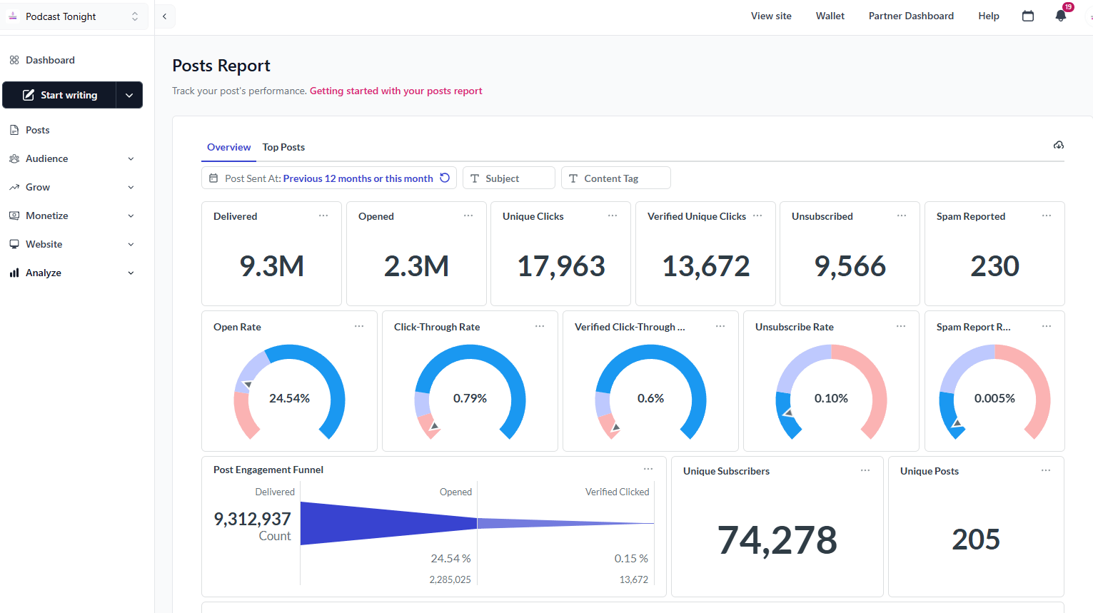The width and height of the screenshot is (1093, 613).
Task: Click the Subject filter field
Action: [x=508, y=178]
